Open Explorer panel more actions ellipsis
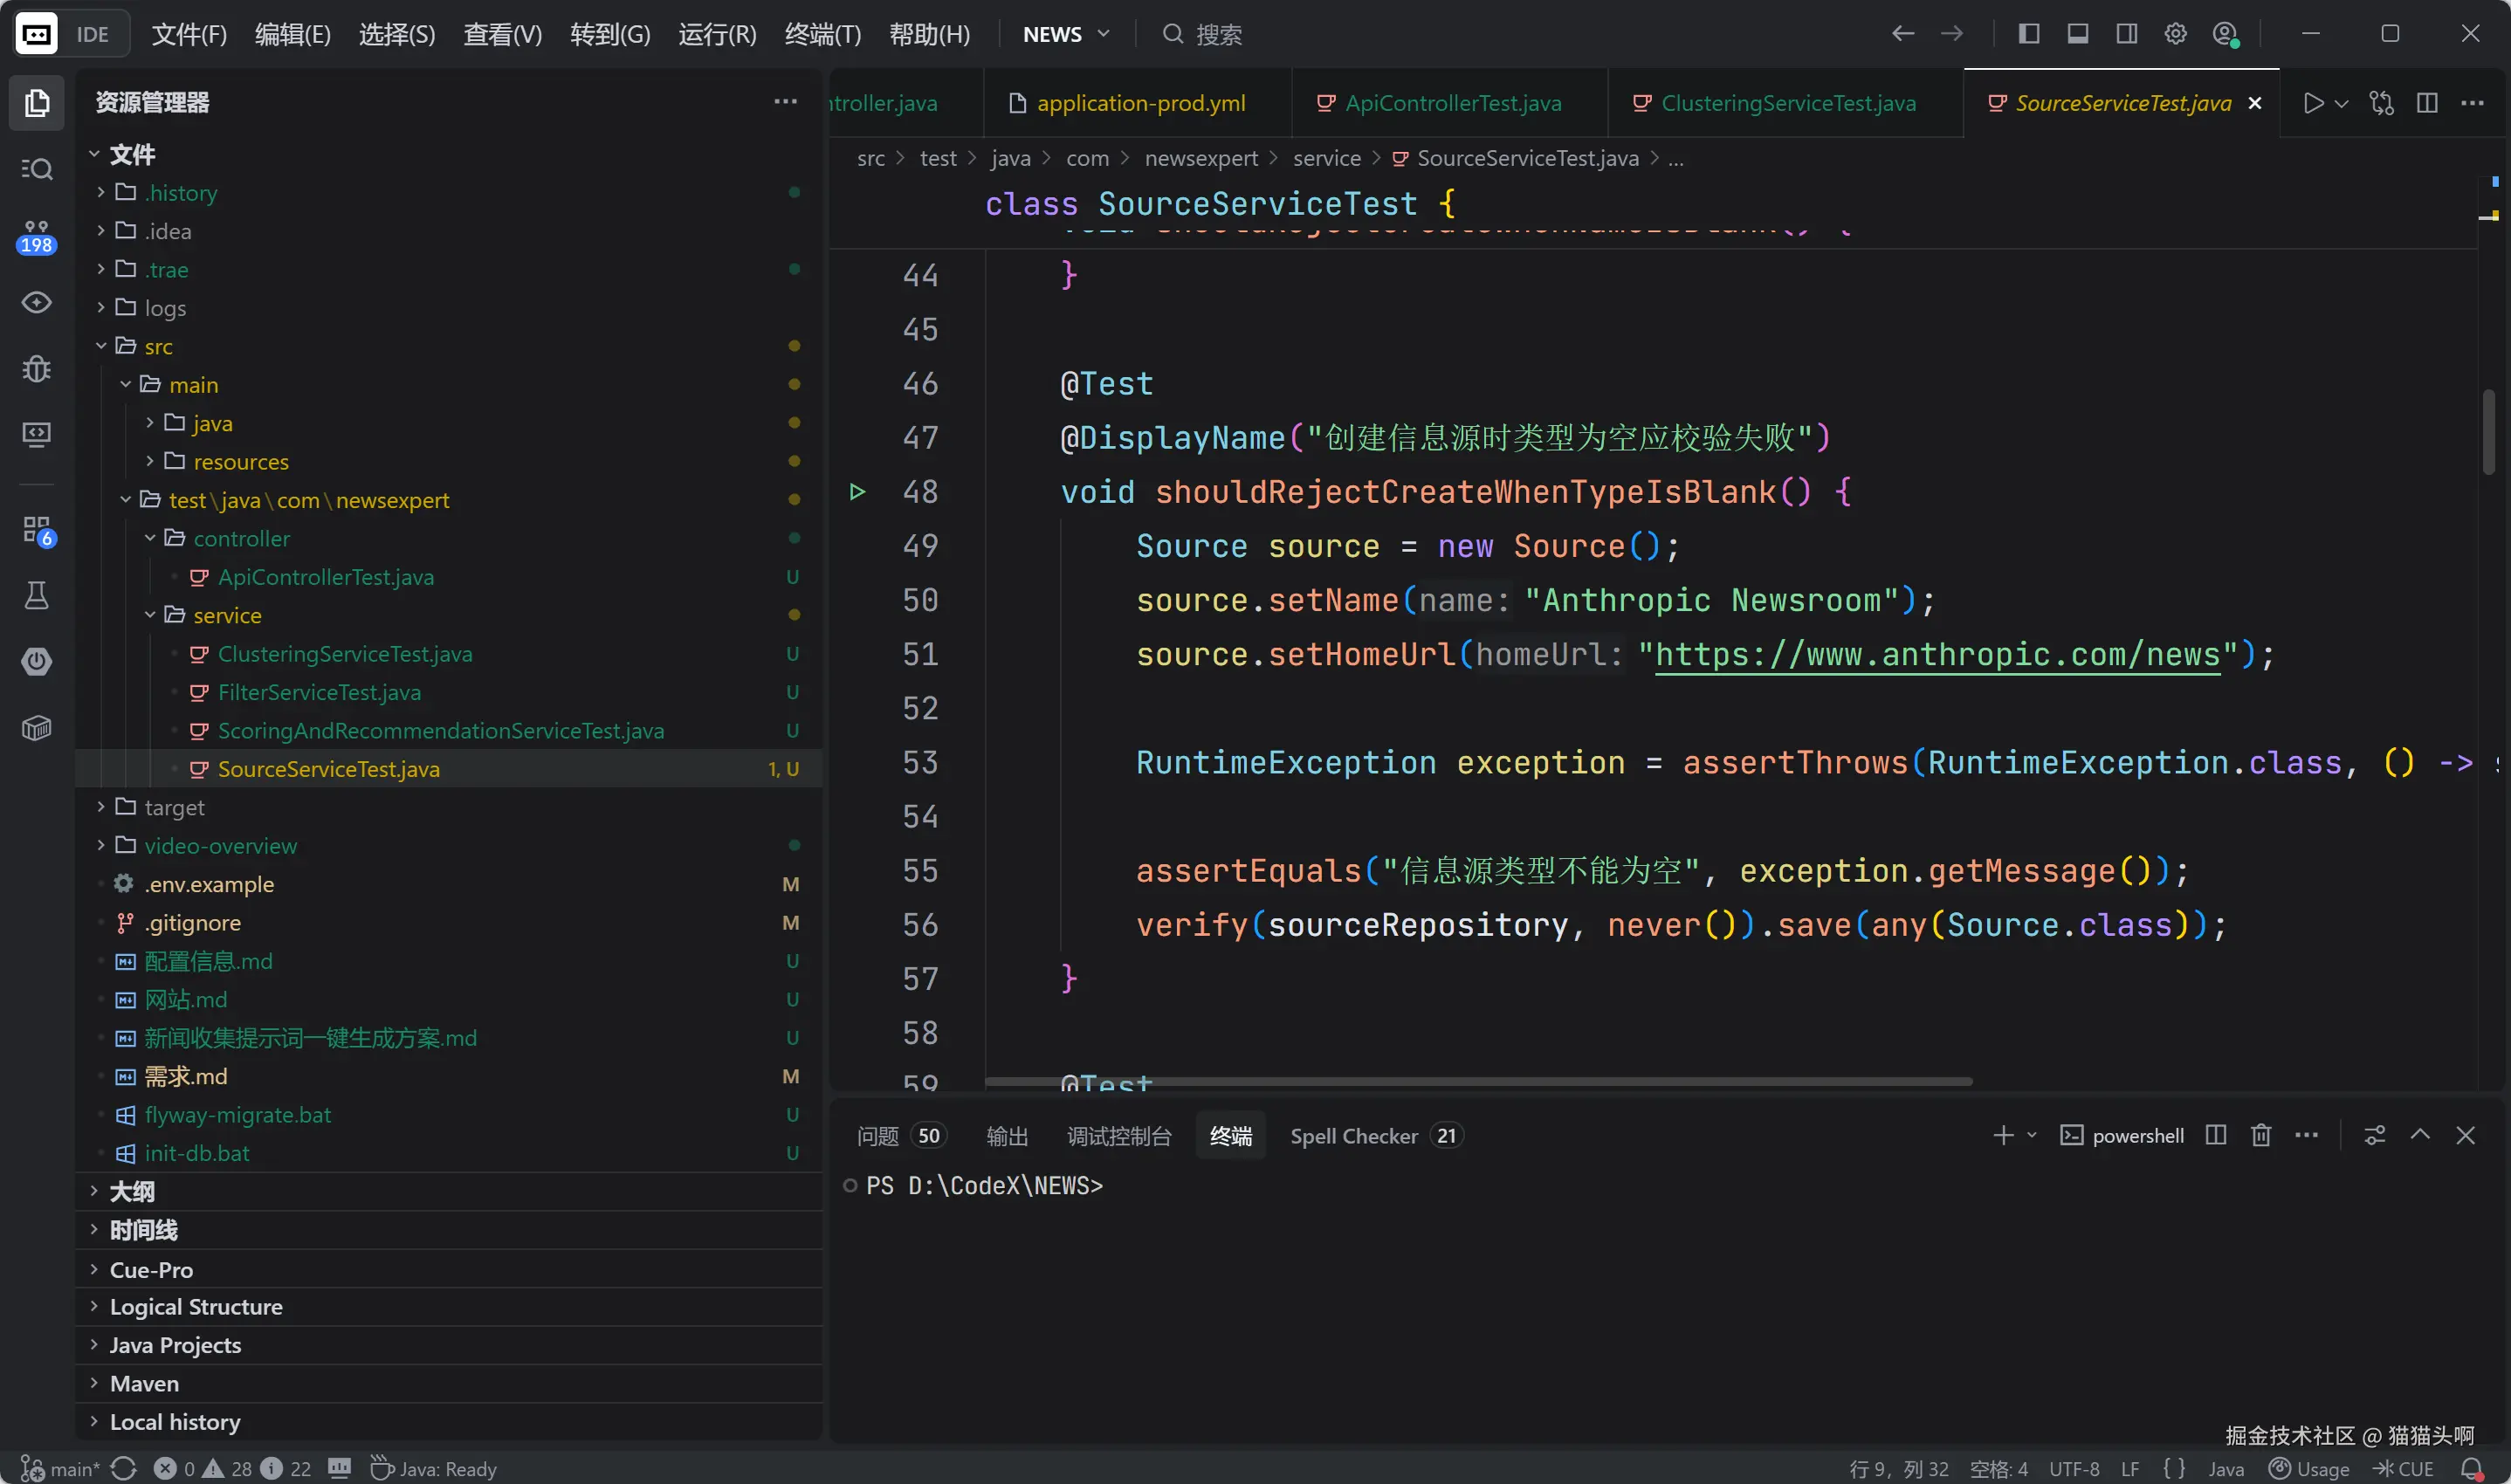Image resolution: width=2511 pixels, height=1484 pixels. [786, 101]
